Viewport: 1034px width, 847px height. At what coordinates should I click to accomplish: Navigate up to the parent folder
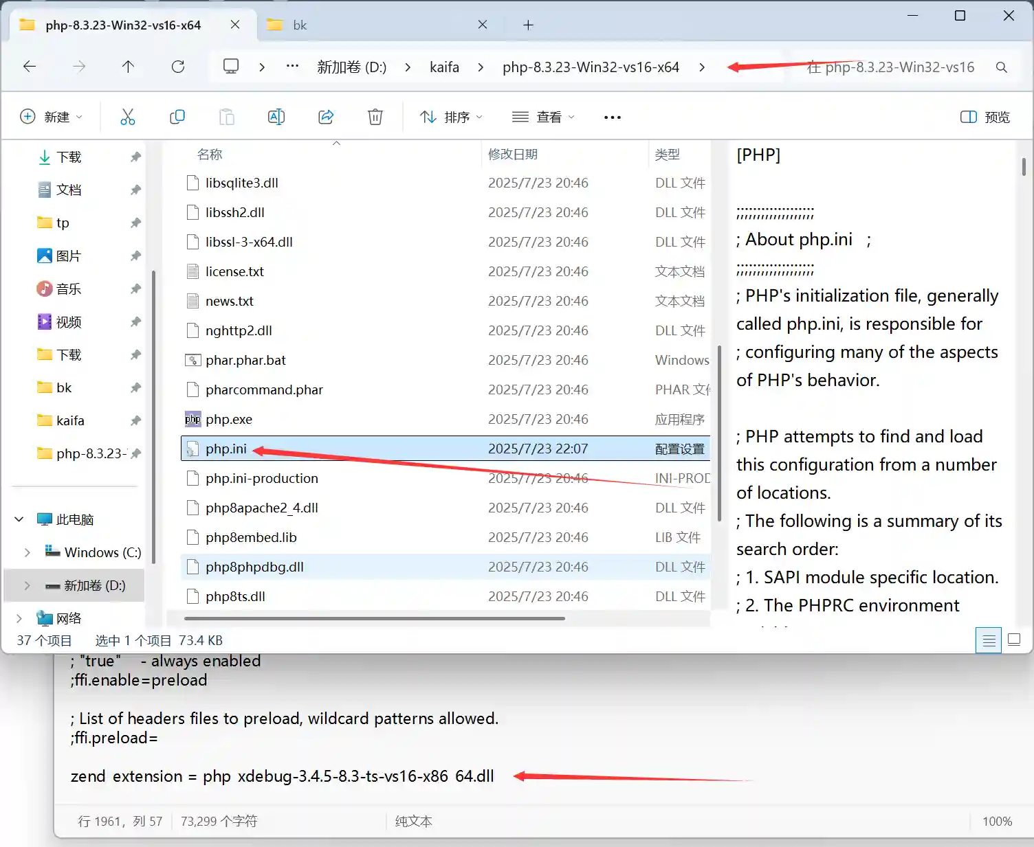click(x=128, y=67)
